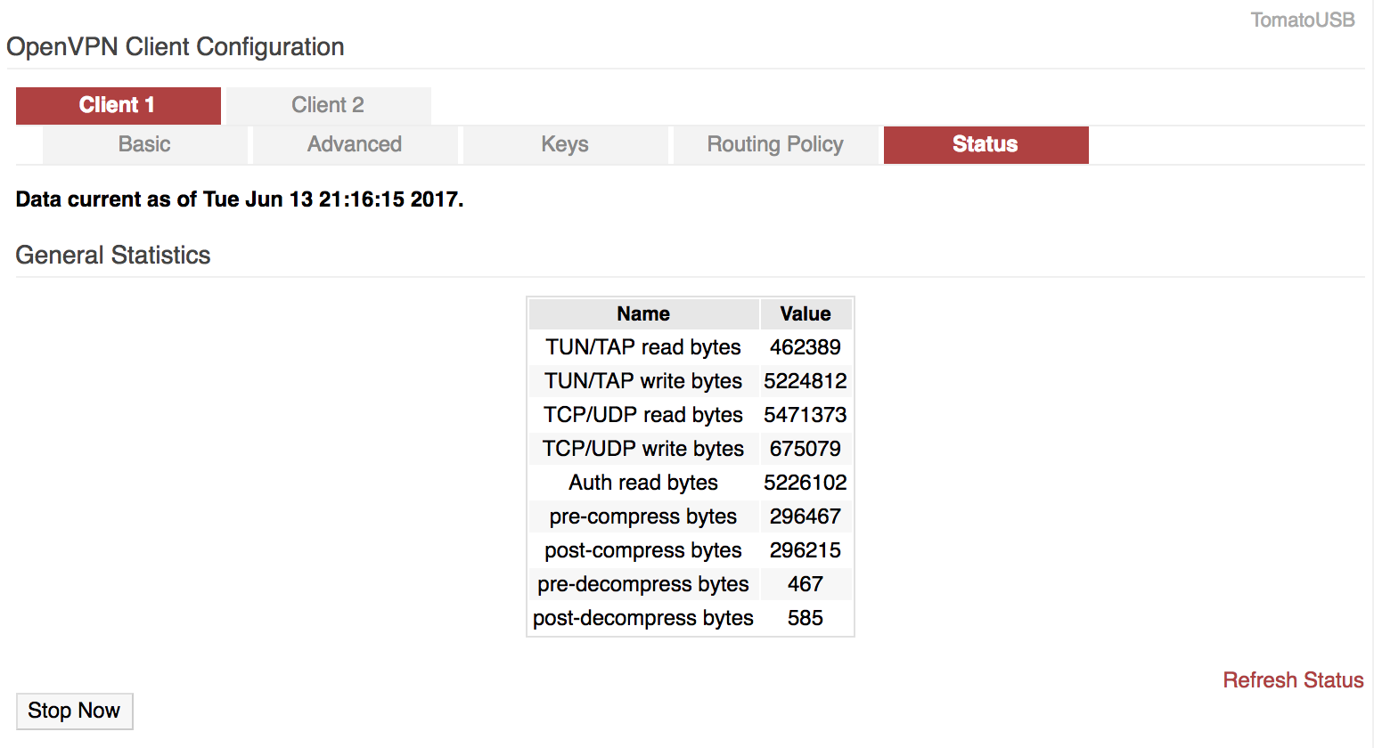Open the Client 2 tab
This screenshot has height=748, width=1374.
pyautogui.click(x=328, y=105)
